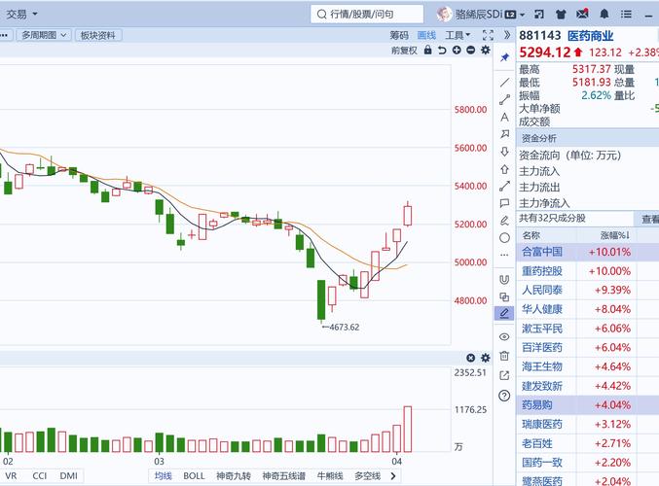Select the DMI indicator tab

point(68,476)
